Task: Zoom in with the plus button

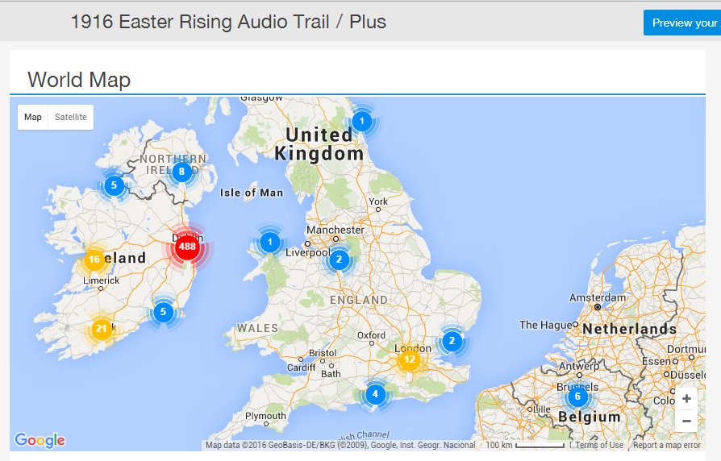Action: click(686, 398)
